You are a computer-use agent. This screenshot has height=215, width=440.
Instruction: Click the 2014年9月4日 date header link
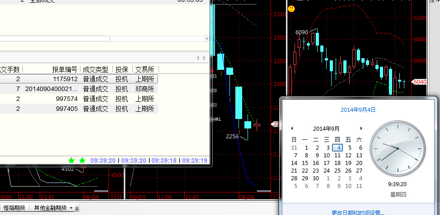[358, 110]
